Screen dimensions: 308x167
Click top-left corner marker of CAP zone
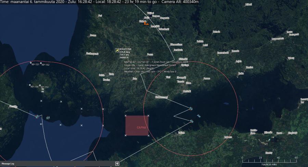[126, 116]
